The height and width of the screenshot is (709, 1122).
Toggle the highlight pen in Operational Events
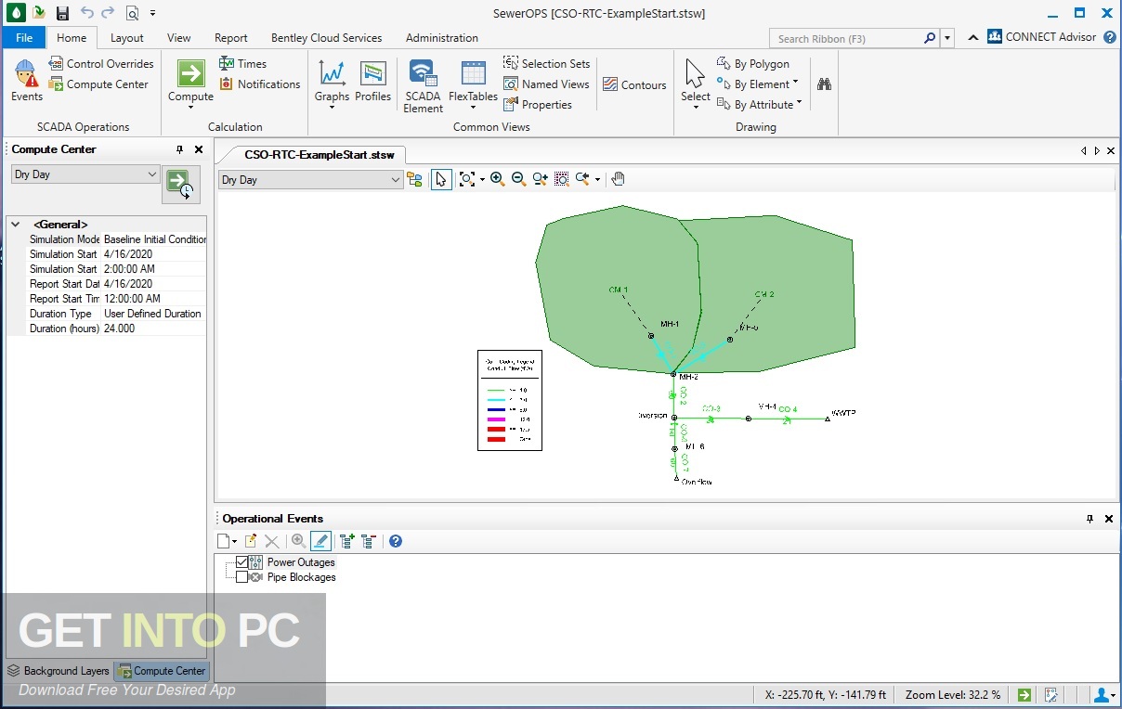point(320,541)
